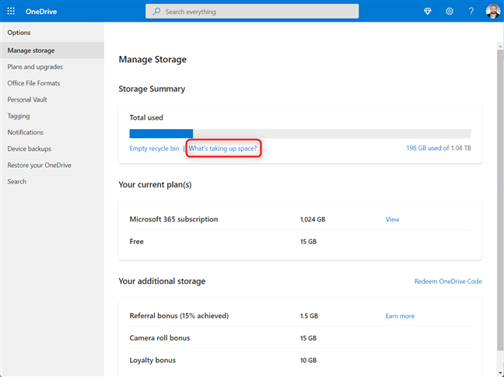Open Search option in sidebar
This screenshot has height=377, width=504.
coord(16,181)
